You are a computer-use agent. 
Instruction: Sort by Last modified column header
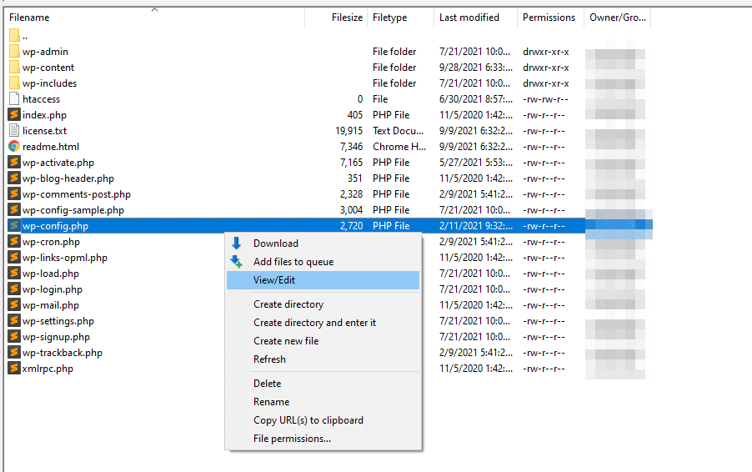[469, 18]
